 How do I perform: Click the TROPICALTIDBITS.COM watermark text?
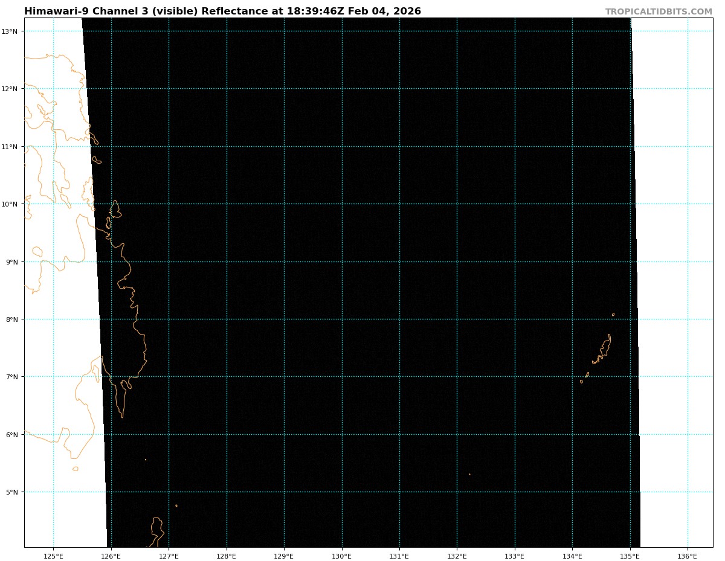[659, 11]
